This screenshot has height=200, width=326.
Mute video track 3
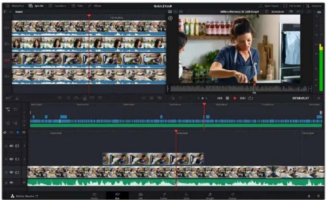click(x=11, y=146)
